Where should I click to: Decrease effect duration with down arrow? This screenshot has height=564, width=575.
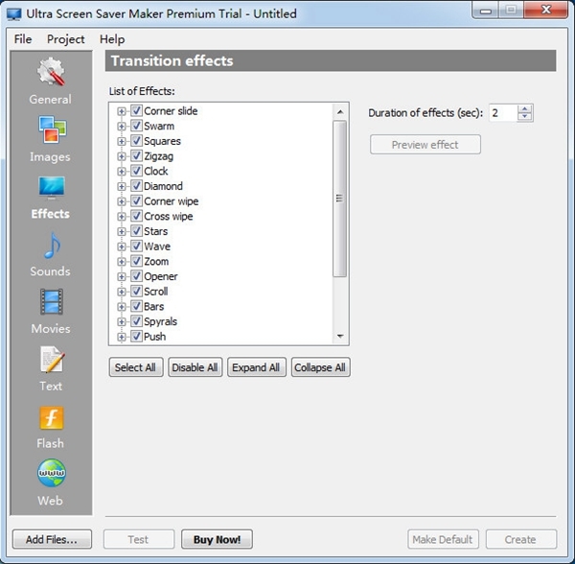(525, 117)
